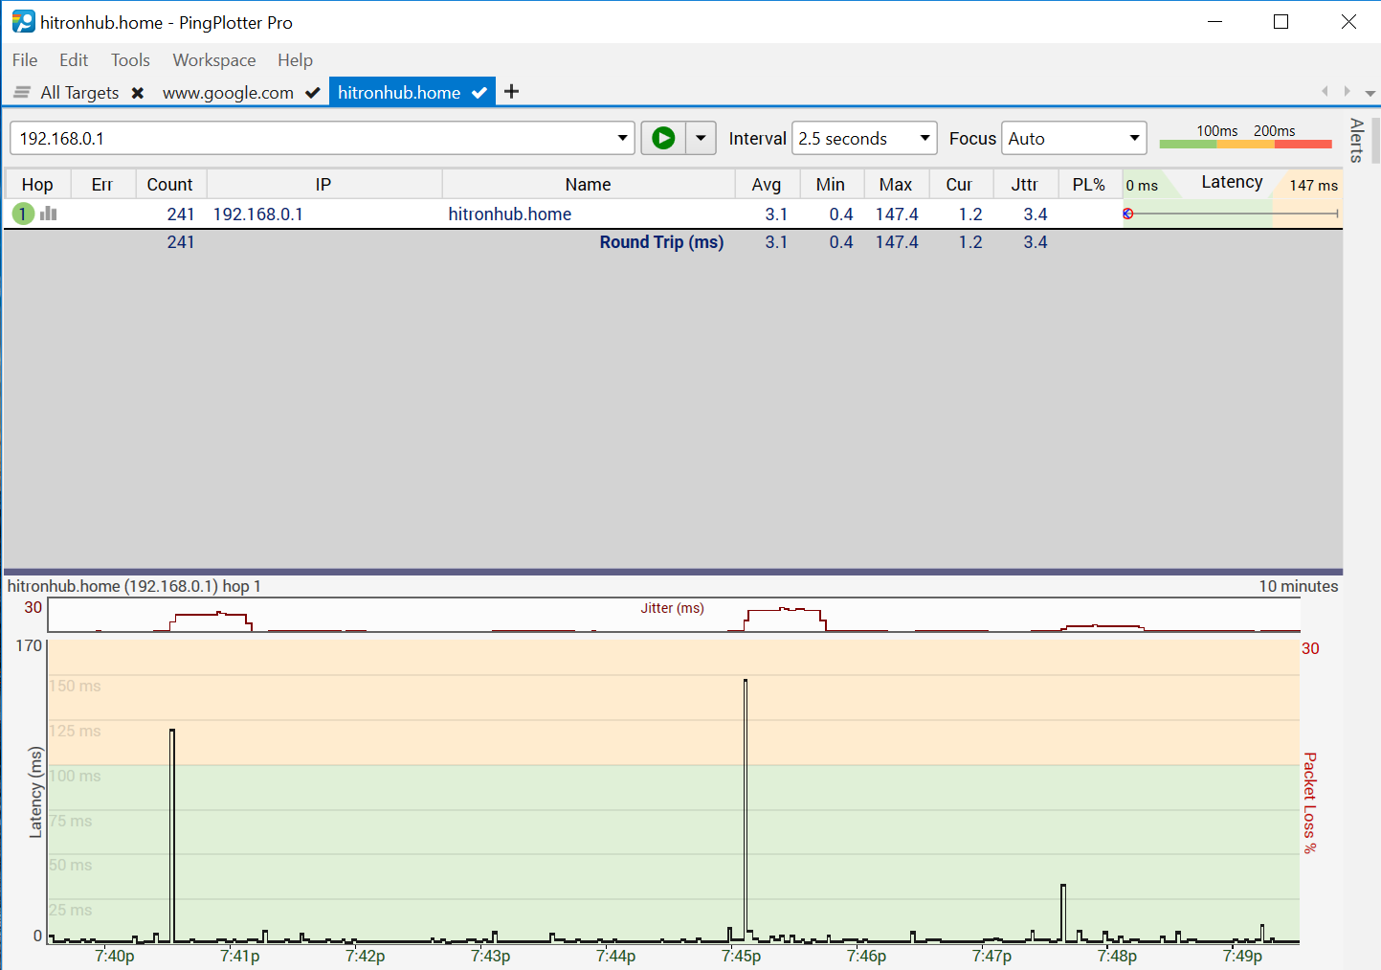This screenshot has height=970, width=1381.
Task: Open the File menu
Action: coord(25,59)
